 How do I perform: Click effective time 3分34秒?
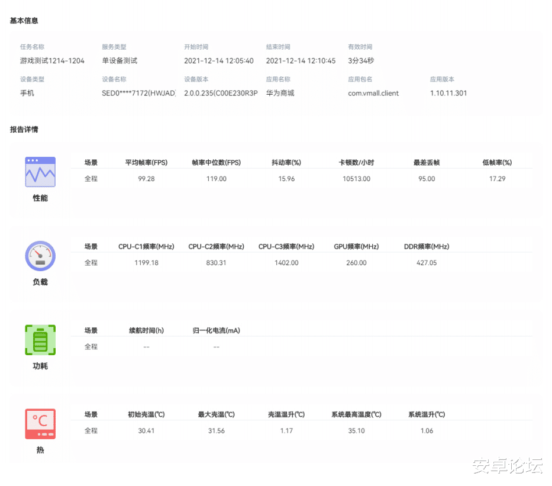pyautogui.click(x=361, y=60)
